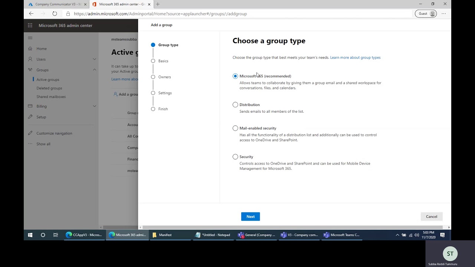Viewport: 475px width, 267px height.
Task: Click the Home icon in sidebar
Action: pyautogui.click(x=30, y=49)
